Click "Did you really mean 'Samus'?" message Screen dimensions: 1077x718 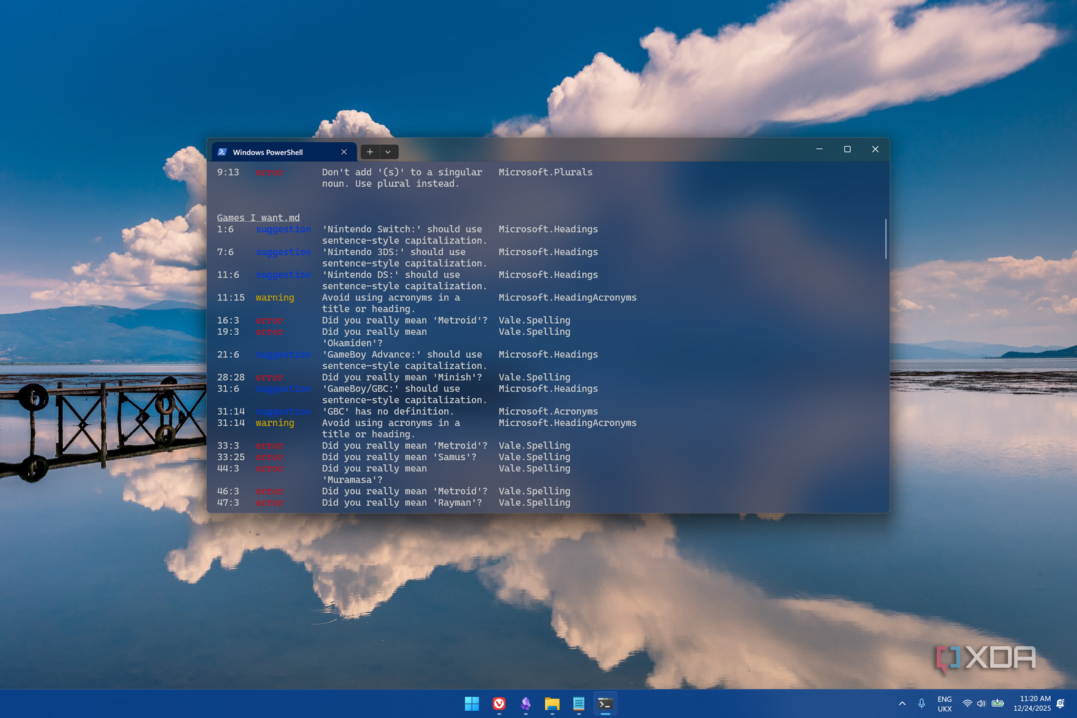pos(399,457)
